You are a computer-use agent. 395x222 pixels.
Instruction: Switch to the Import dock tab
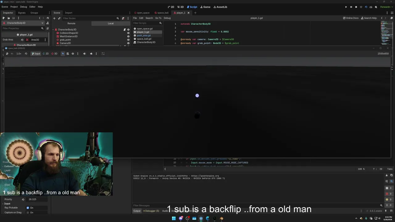69,13
